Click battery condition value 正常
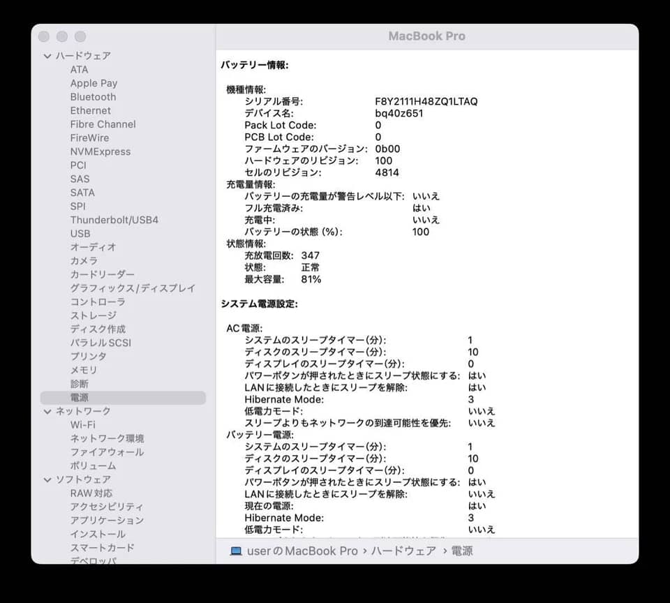Viewport: 670px width, 603px height. coord(310,267)
